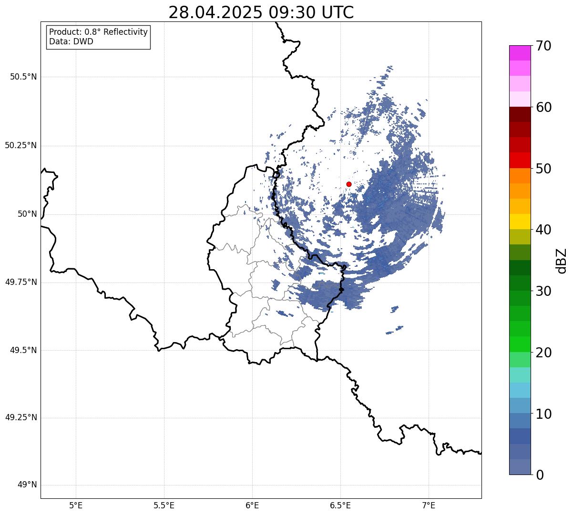Click the Product: 0.8° Reflectivity label
Viewport: 573px width, 515px height.
(99, 32)
